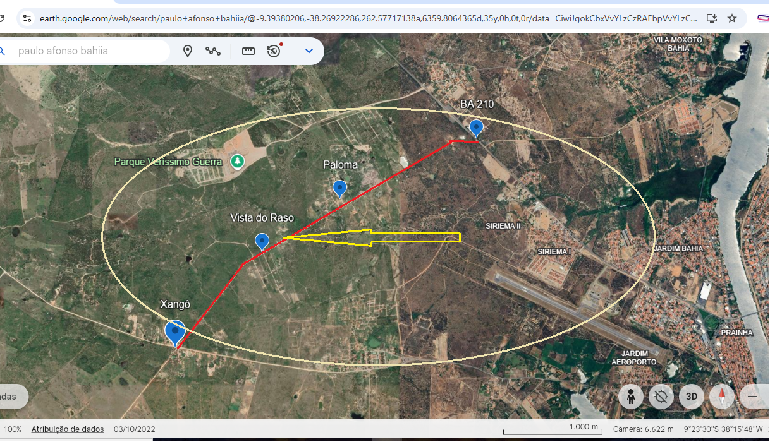Screen dimensions: 770x442
Task: Click the my location button
Action: tap(661, 397)
